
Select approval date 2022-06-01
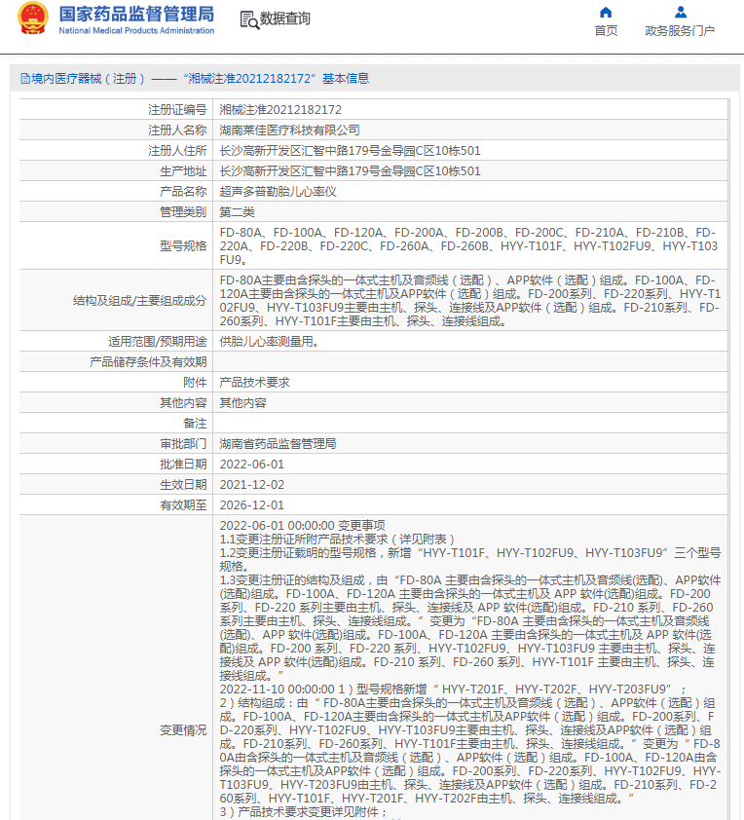click(251, 465)
